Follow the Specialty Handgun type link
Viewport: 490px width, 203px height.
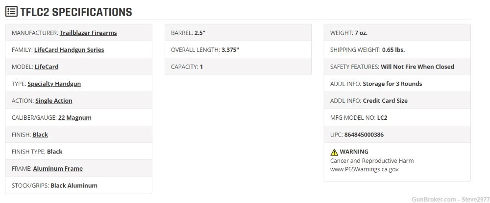pyautogui.click(x=54, y=84)
